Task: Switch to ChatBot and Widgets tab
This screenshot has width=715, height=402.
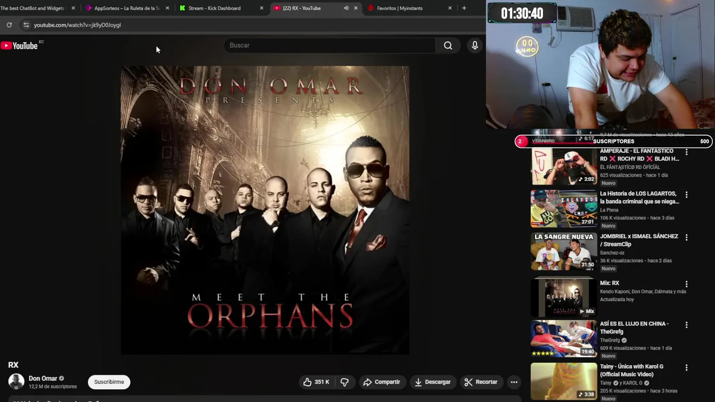Action: click(x=34, y=8)
